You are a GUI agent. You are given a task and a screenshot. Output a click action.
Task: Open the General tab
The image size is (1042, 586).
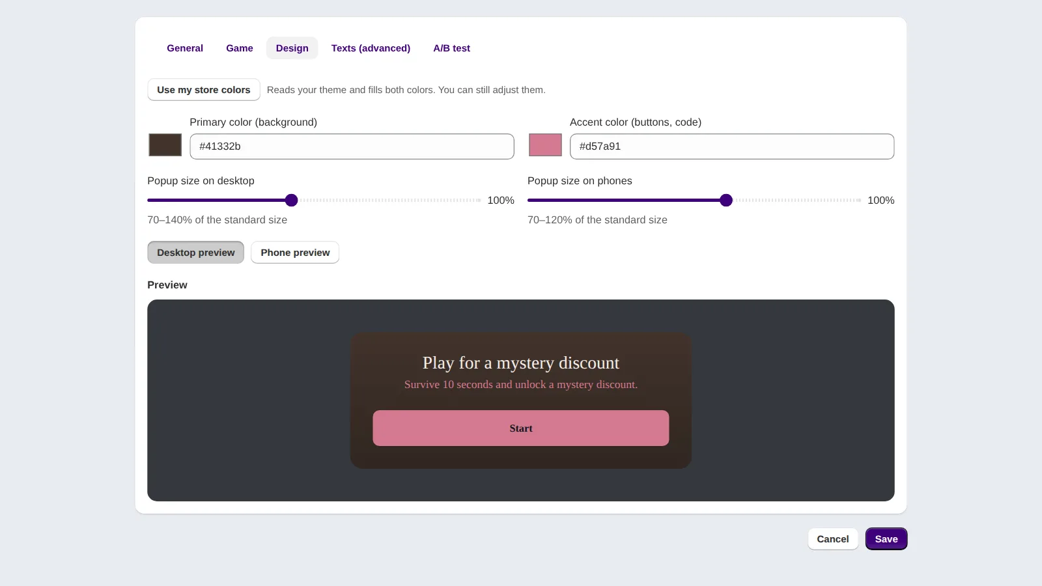[185, 48]
